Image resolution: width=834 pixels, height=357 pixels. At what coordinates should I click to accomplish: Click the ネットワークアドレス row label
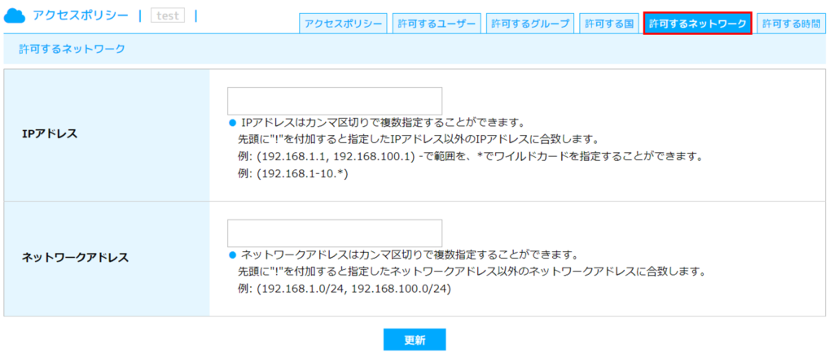(75, 258)
